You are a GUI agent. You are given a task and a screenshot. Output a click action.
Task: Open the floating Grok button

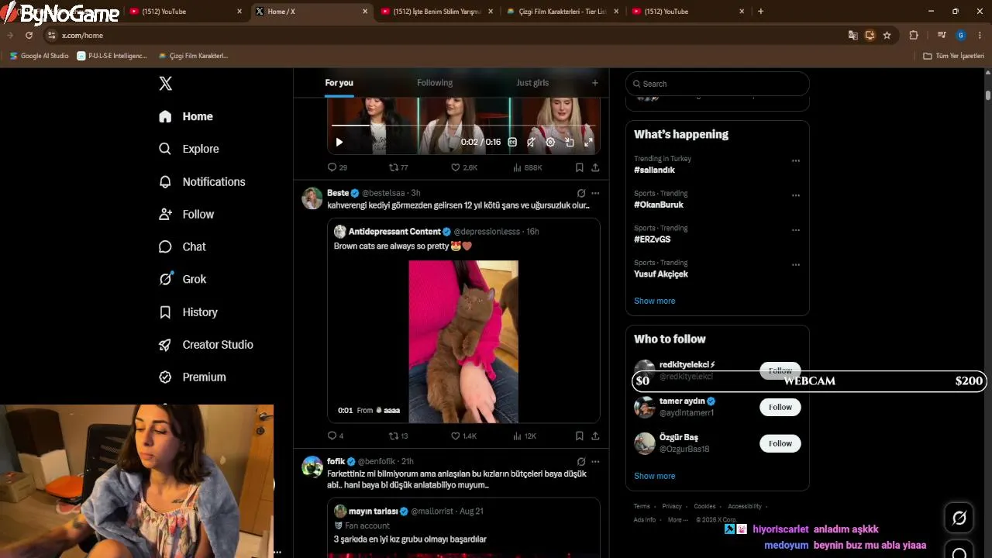959,518
